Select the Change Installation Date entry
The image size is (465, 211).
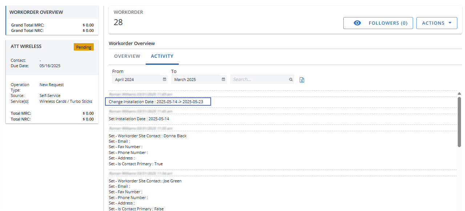coord(158,102)
